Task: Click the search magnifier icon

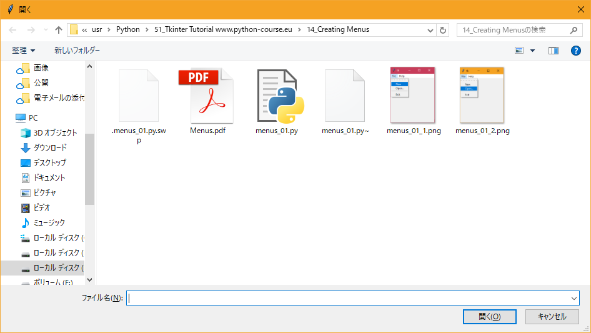Action: click(x=574, y=30)
